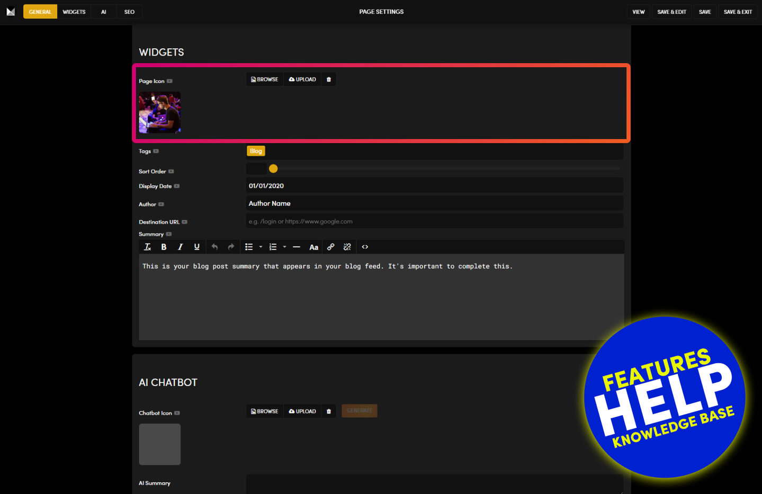This screenshot has height=494, width=762.
Task: Click the Sort Order slider handle
Action: pos(273,168)
